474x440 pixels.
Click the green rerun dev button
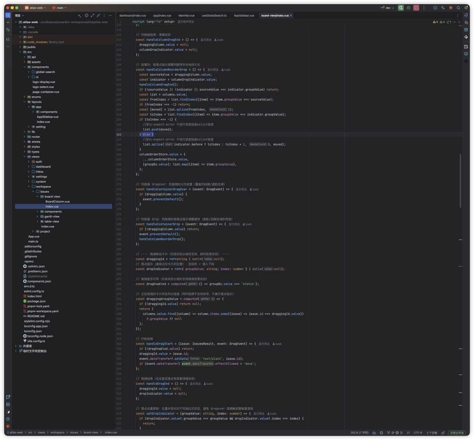tap(400, 8)
